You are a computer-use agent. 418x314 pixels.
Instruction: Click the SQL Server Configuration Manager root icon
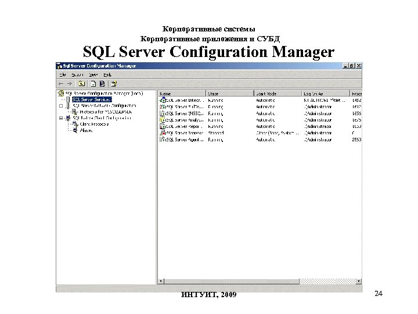click(61, 94)
